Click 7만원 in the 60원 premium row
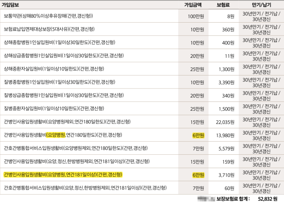The width and height of the screenshot is (284, 203). point(198,188)
